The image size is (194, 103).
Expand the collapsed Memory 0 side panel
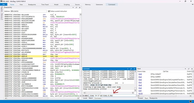click(x=2, y=17)
